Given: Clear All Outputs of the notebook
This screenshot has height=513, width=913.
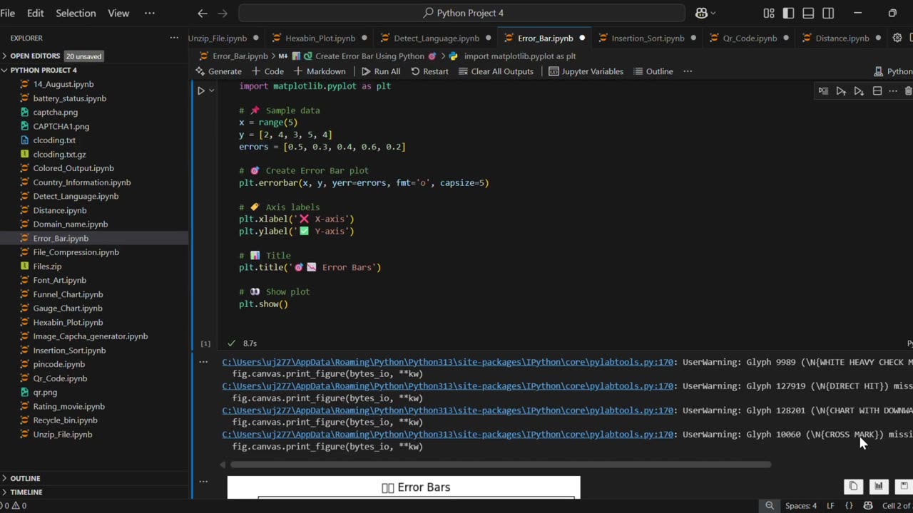Looking at the screenshot, I should click(496, 71).
